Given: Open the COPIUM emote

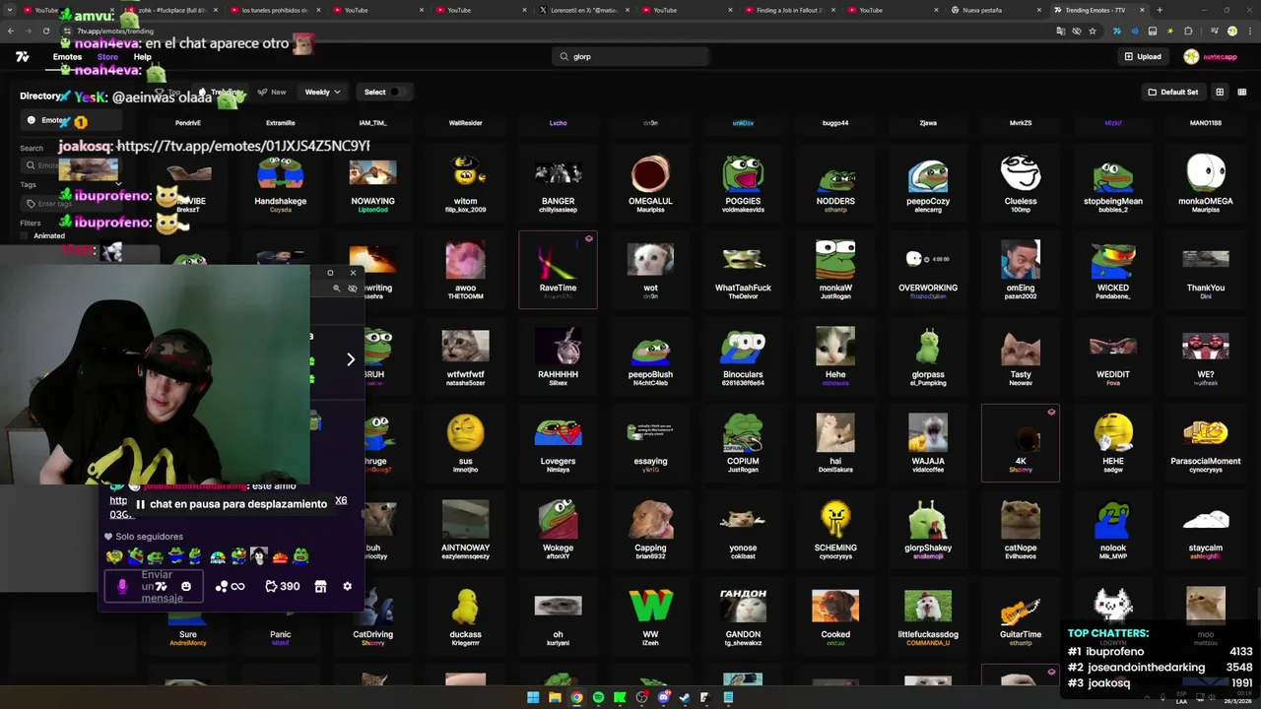Looking at the screenshot, I should coord(743,443).
